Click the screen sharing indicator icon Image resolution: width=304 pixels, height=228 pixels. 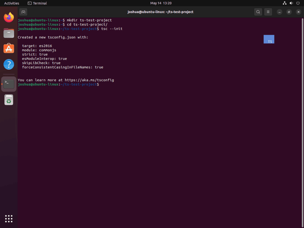284,3
